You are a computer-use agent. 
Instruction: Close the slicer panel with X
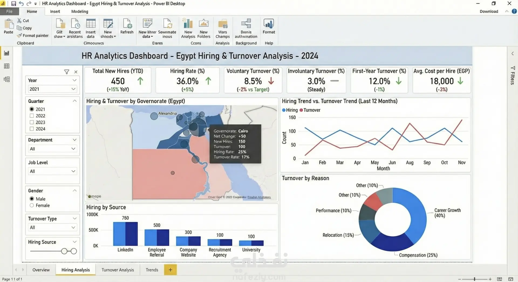click(76, 72)
